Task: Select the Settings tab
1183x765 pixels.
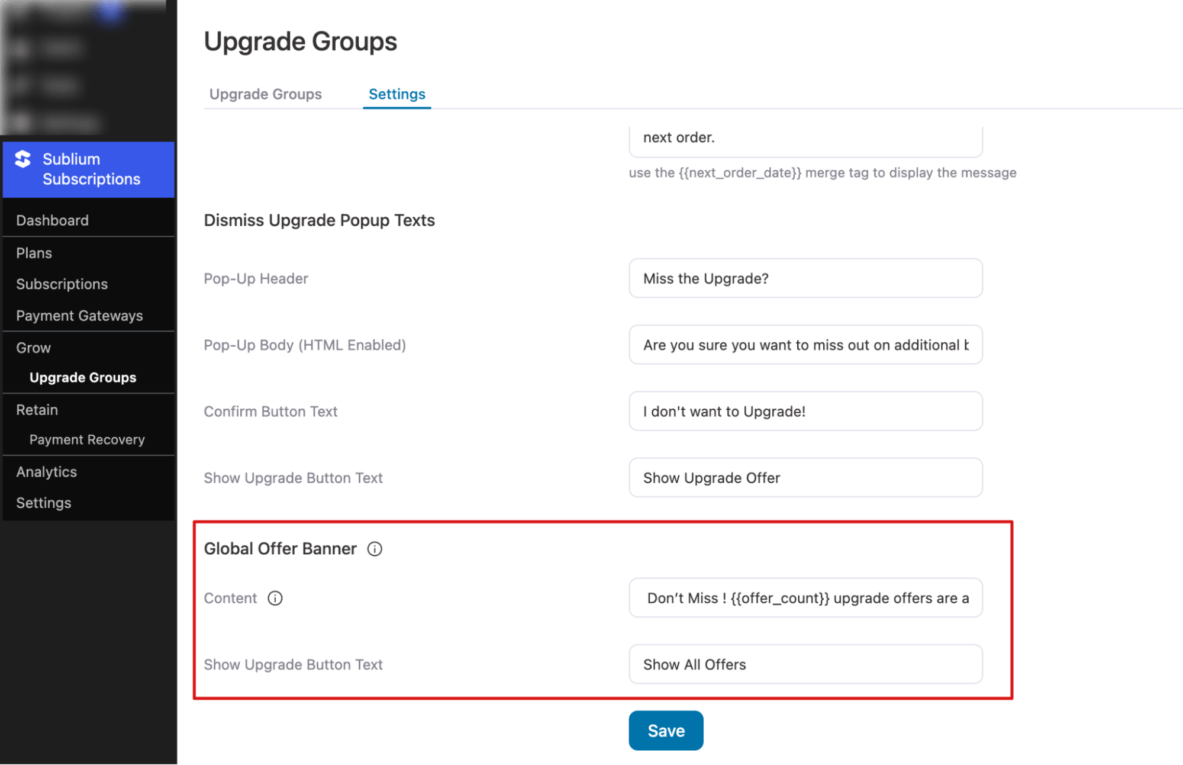Action: tap(397, 94)
